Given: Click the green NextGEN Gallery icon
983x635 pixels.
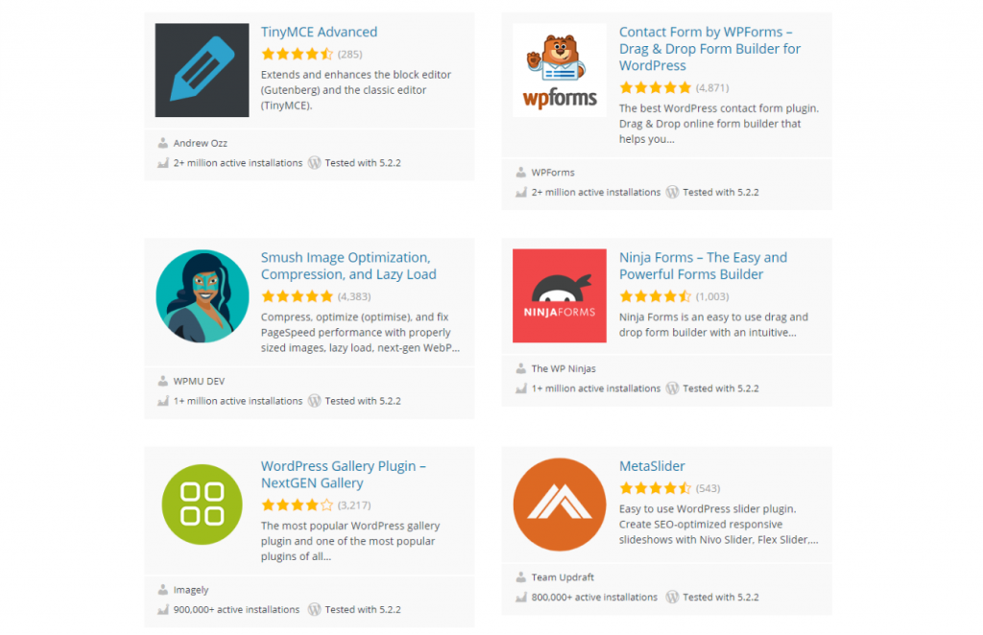Looking at the screenshot, I should pos(202,504).
